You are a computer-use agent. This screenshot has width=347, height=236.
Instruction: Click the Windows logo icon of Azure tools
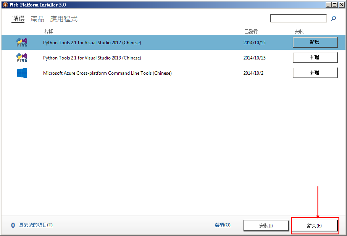pos(22,73)
